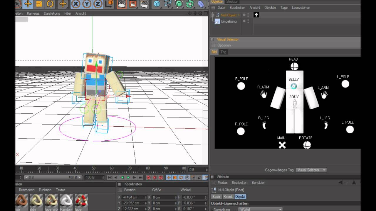Select the Random material thumbnail
Image resolution: width=376 pixels, height=211 pixels.
[x=66, y=201]
